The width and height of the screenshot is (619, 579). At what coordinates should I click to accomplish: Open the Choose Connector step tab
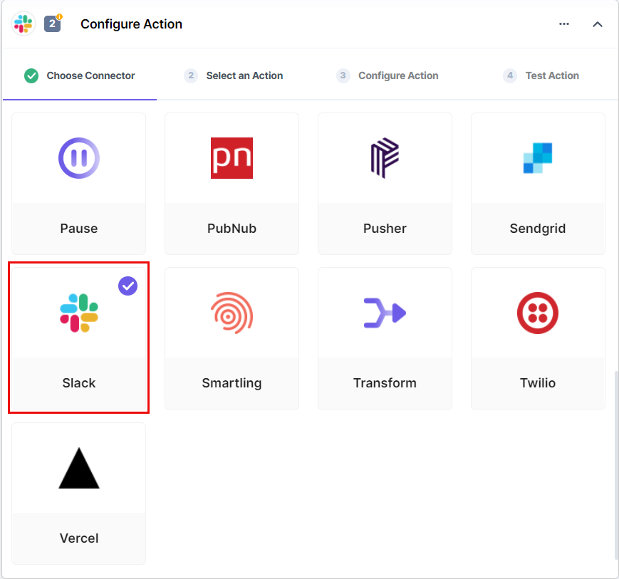[x=79, y=75]
